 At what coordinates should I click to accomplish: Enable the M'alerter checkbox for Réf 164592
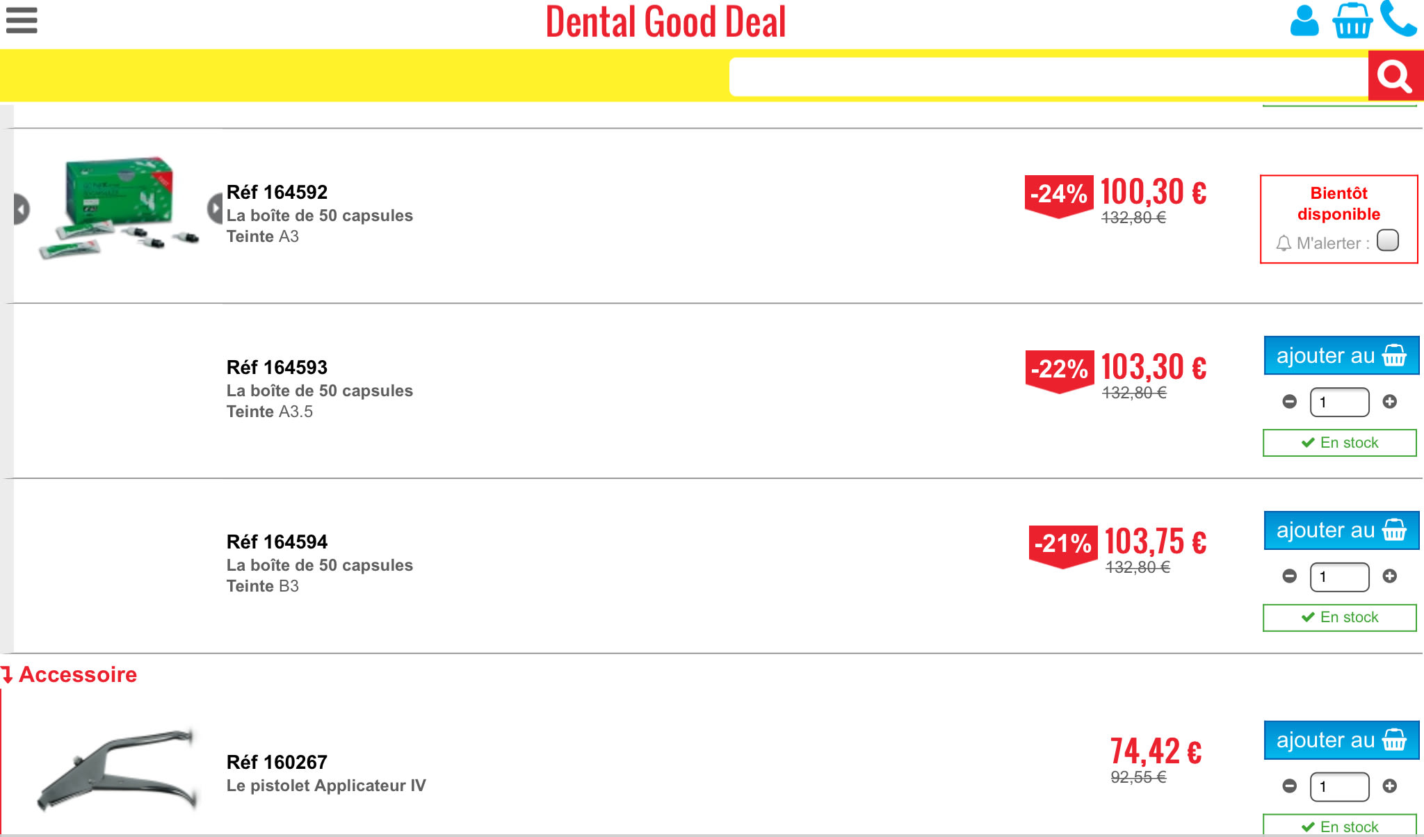(x=1387, y=241)
